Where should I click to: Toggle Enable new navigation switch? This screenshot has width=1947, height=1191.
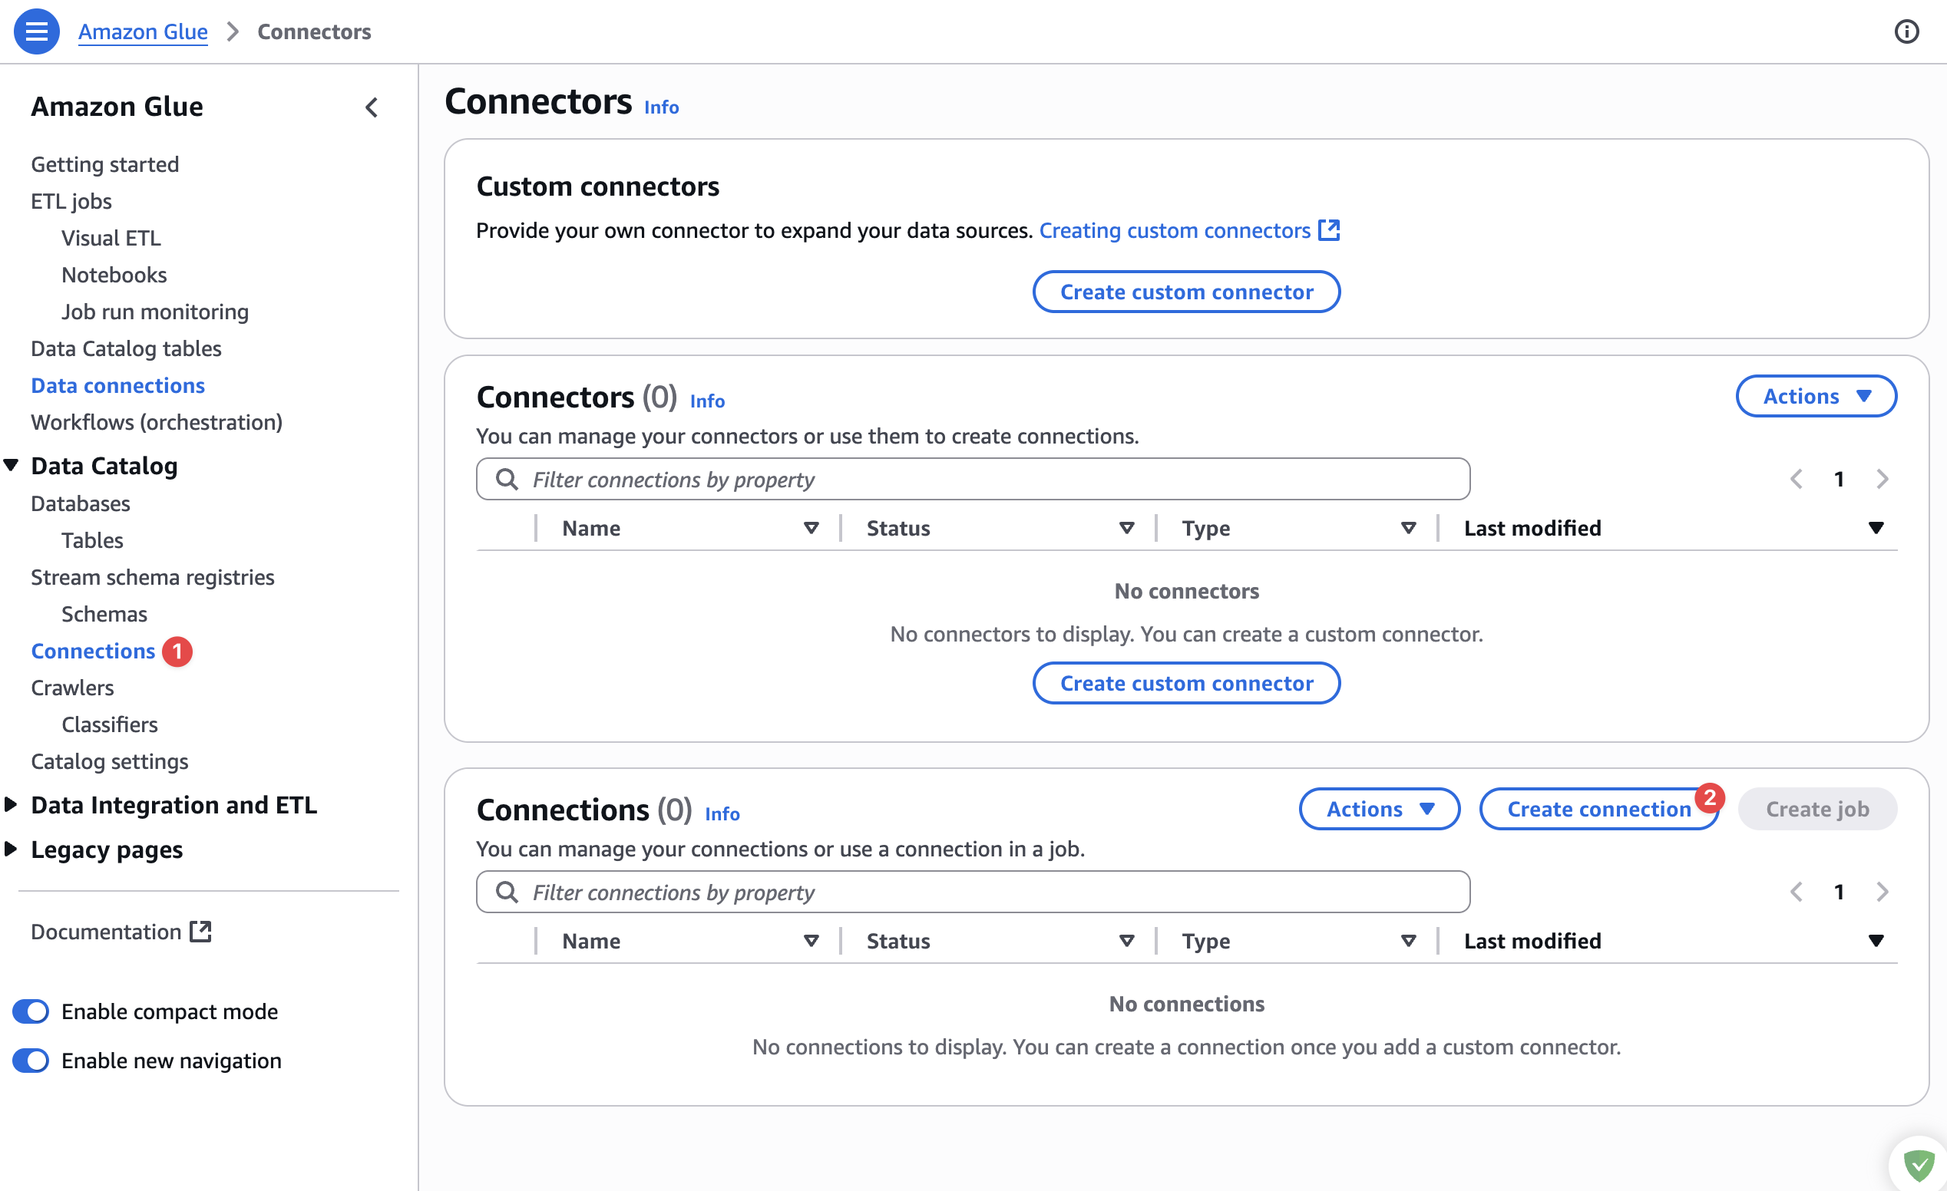31,1061
